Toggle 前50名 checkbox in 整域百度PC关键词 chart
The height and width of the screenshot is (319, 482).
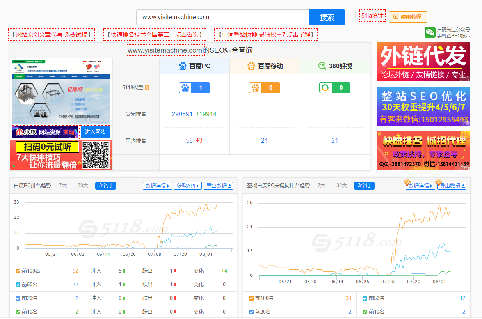coord(365,298)
